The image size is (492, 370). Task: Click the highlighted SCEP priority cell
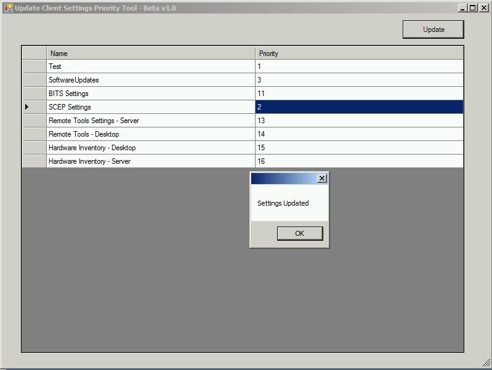tap(358, 107)
